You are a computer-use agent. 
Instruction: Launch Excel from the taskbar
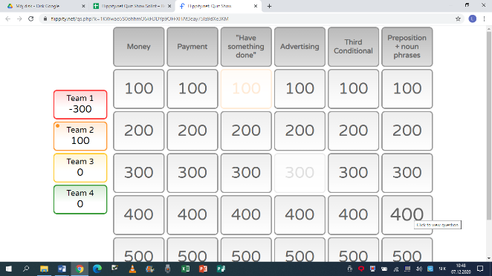[186, 269]
